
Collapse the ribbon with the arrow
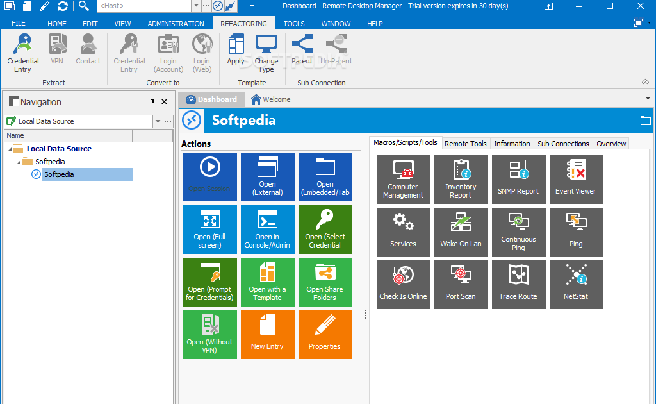646,81
